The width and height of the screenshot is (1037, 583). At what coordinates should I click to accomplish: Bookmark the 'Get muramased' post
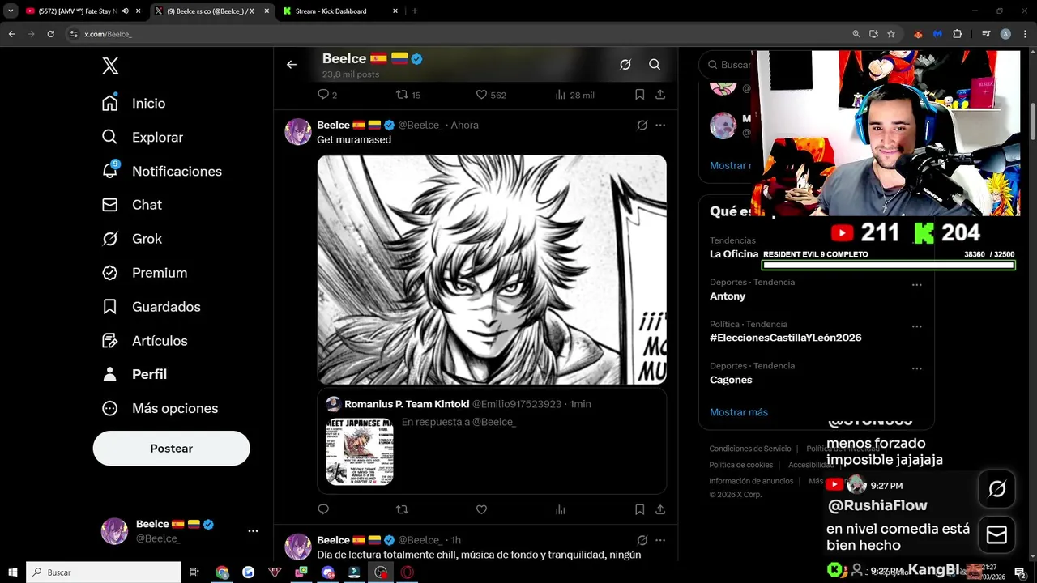point(639,509)
